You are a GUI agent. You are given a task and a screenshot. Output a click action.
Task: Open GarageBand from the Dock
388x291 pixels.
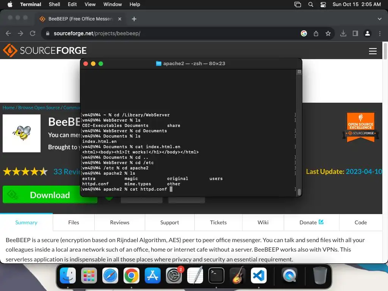238,275
